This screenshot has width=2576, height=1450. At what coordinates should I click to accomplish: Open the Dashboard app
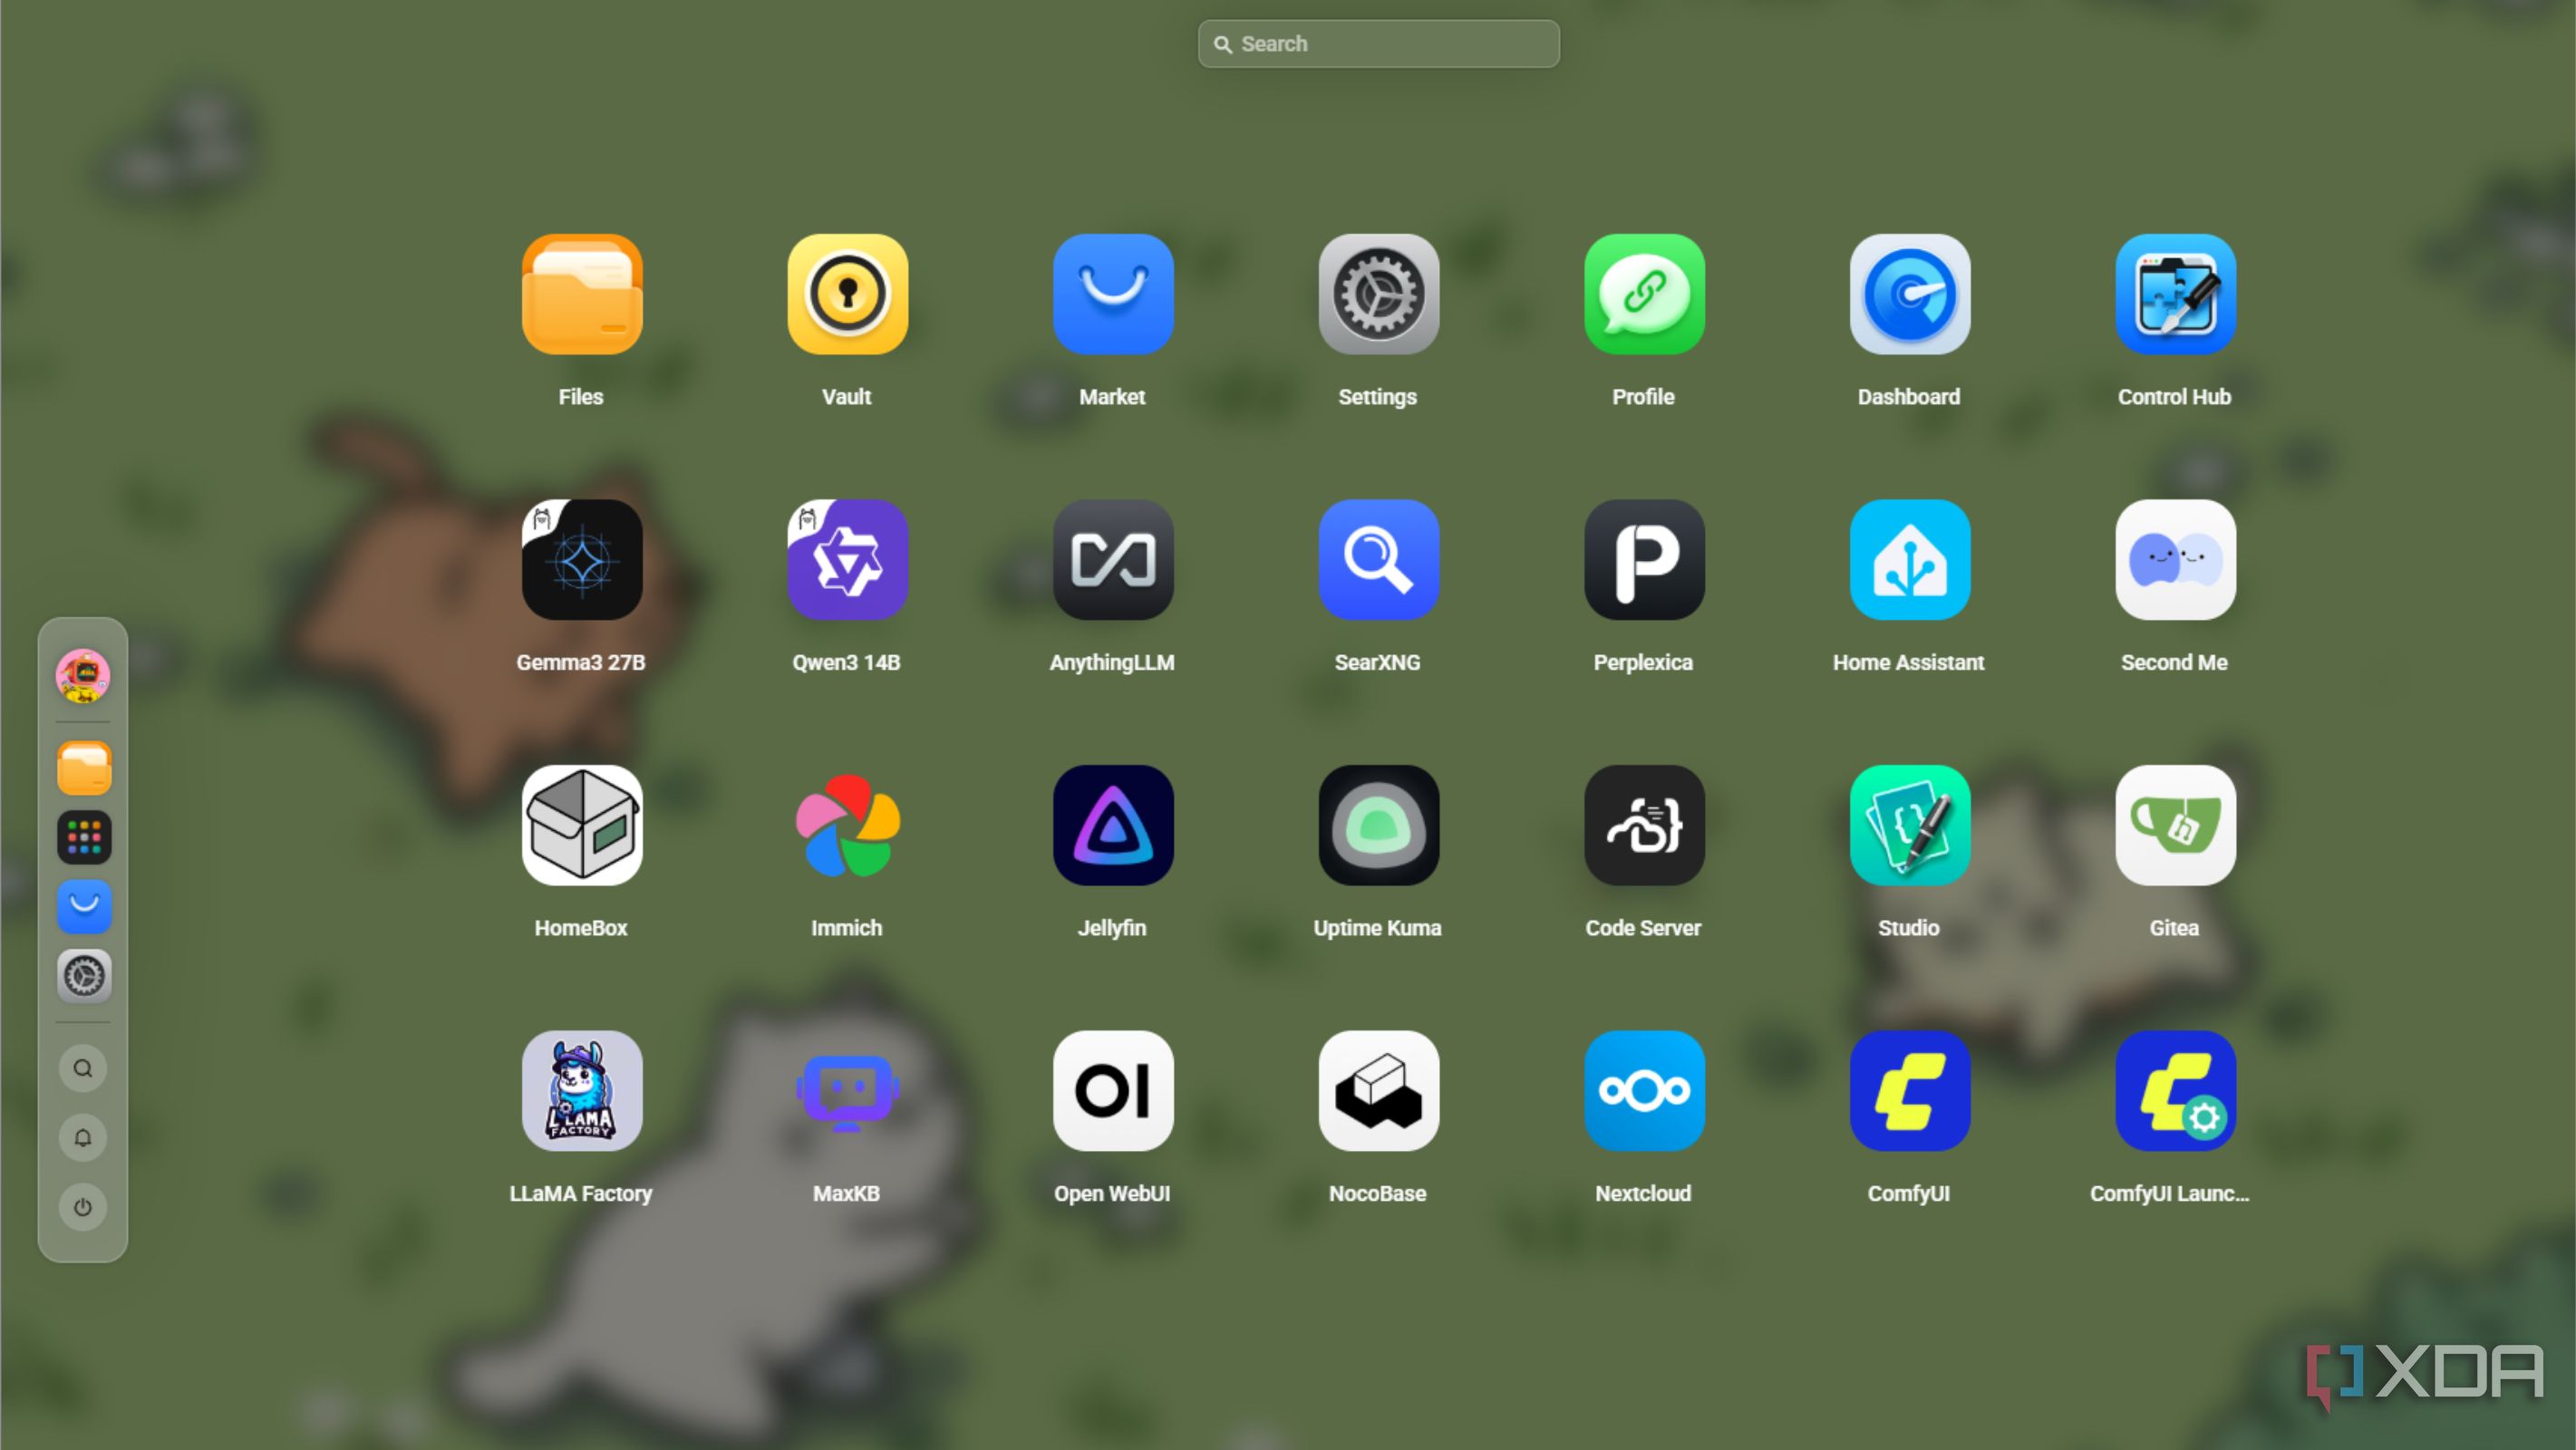coord(1910,294)
